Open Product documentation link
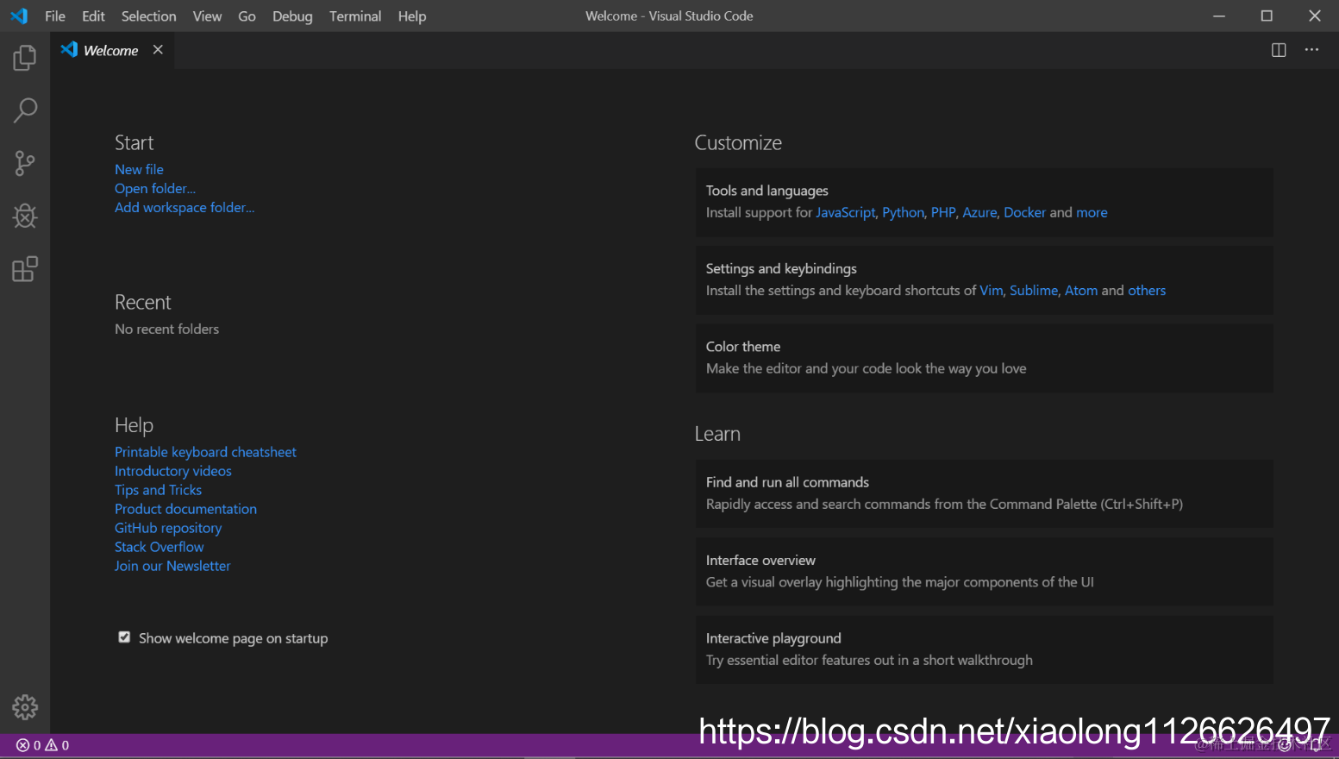 pos(185,509)
